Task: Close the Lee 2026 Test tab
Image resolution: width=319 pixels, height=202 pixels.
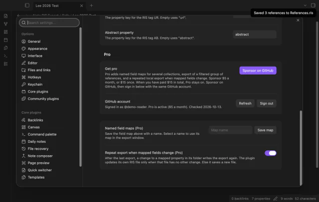Action: [81, 5]
